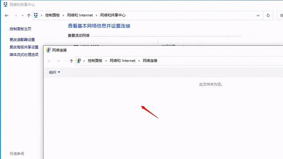The height and width of the screenshot is (159, 283).
Task: Click 此文件夹为空 message text
Action: coord(210,84)
